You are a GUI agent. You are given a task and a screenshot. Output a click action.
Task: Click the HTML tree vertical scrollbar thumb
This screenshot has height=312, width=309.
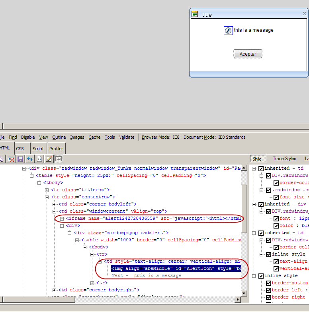pos(244,209)
